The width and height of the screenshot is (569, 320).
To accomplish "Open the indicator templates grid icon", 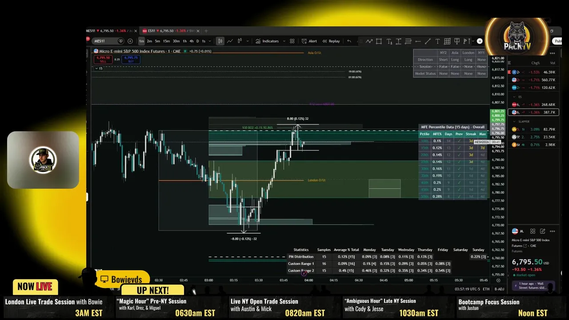I will [x=292, y=41].
